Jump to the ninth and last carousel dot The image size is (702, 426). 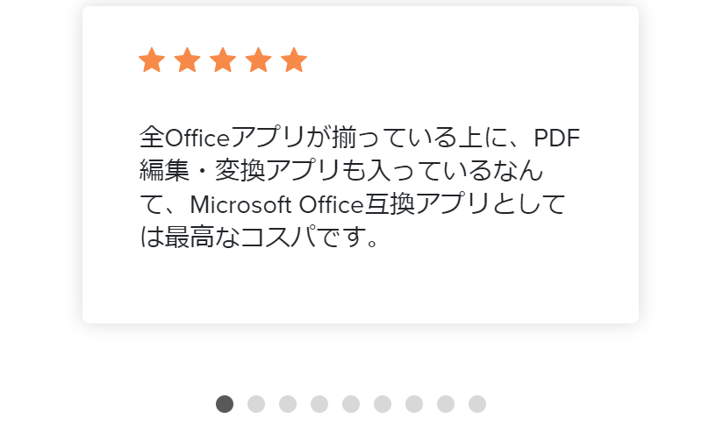[x=477, y=403]
